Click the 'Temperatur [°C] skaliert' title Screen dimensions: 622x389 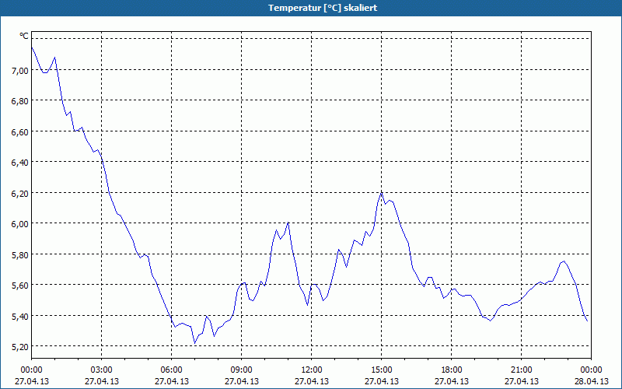(323, 8)
